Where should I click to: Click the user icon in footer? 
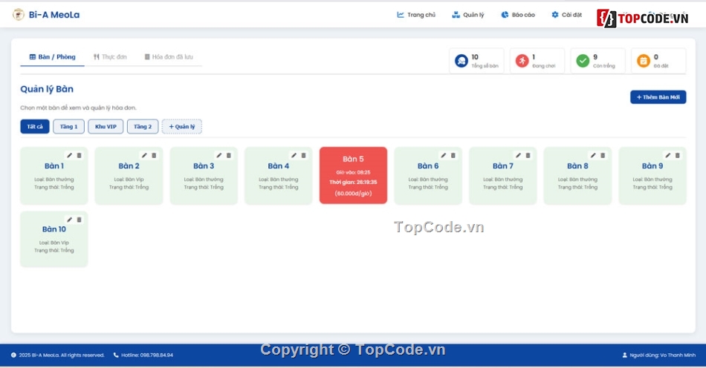(624, 355)
